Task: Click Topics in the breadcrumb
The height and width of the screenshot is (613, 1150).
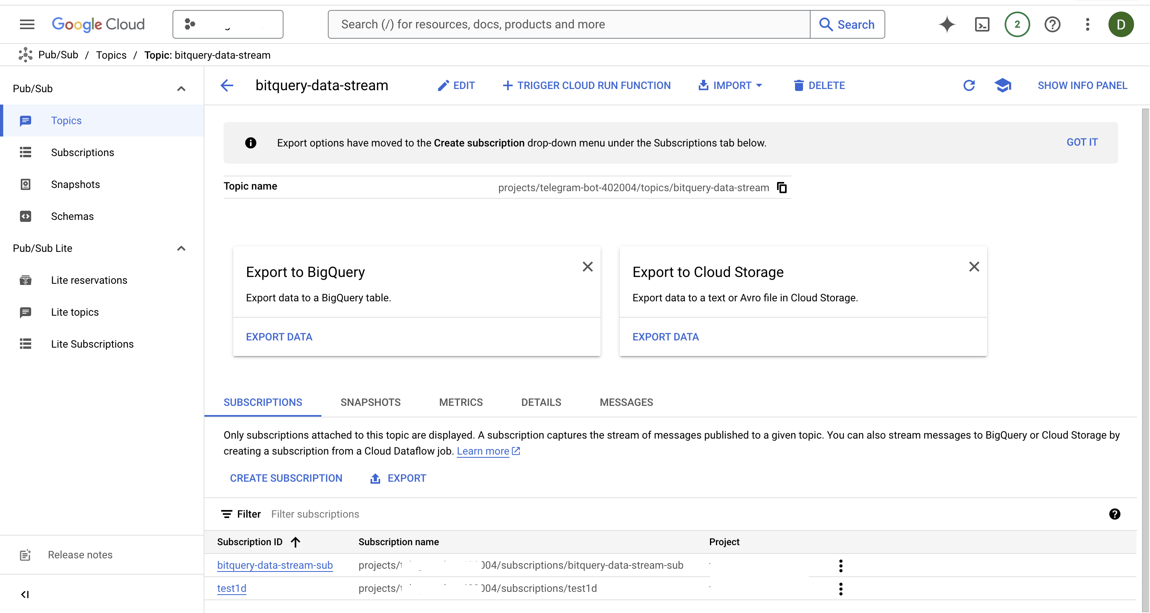Action: (x=111, y=55)
